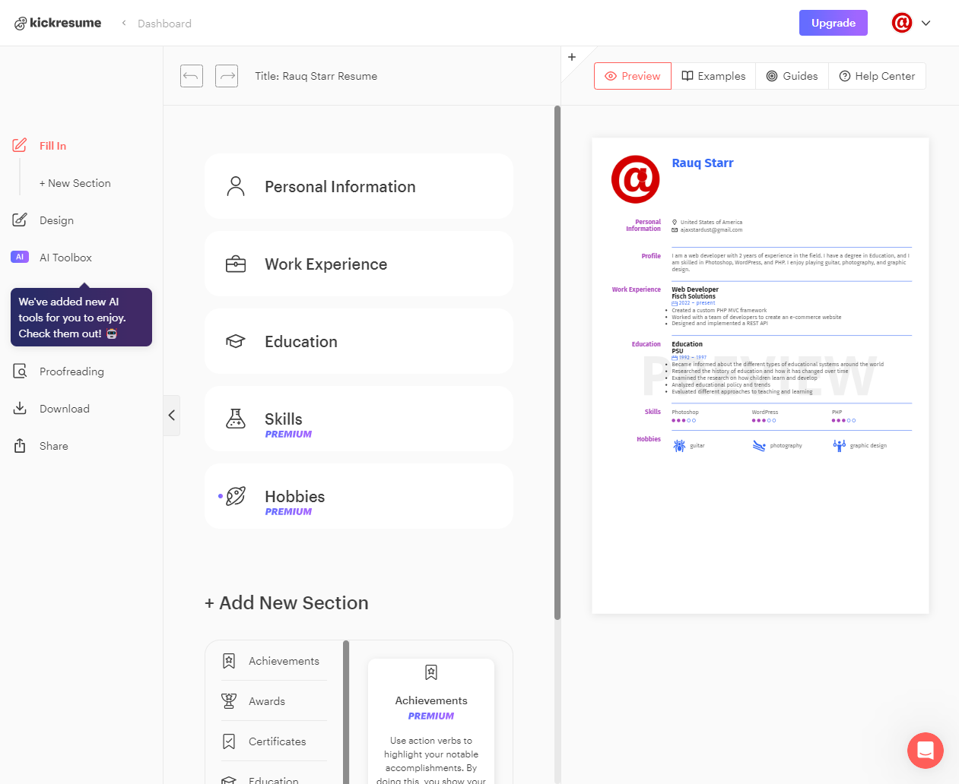Click the Work Experience briefcase icon
This screenshot has height=784, width=959.
click(x=236, y=264)
